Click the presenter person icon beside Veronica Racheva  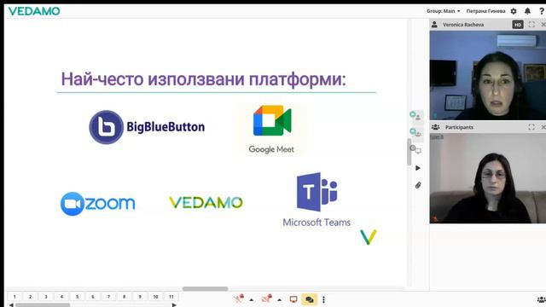[434, 25]
